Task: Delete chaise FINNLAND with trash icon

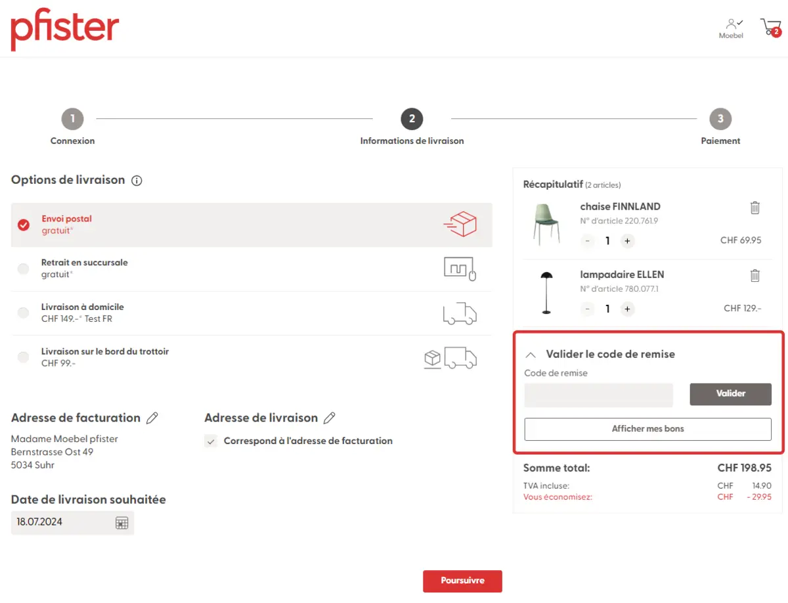Action: tap(755, 208)
